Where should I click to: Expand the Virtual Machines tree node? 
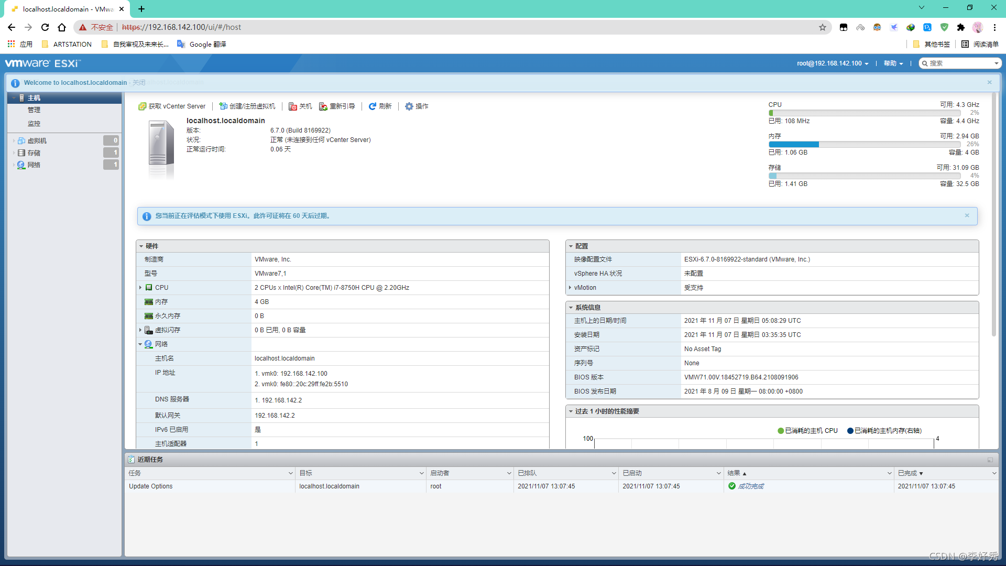click(14, 141)
